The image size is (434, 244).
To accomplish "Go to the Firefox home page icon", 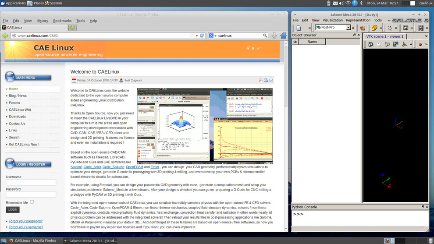I will pyautogui.click(x=284, y=35).
